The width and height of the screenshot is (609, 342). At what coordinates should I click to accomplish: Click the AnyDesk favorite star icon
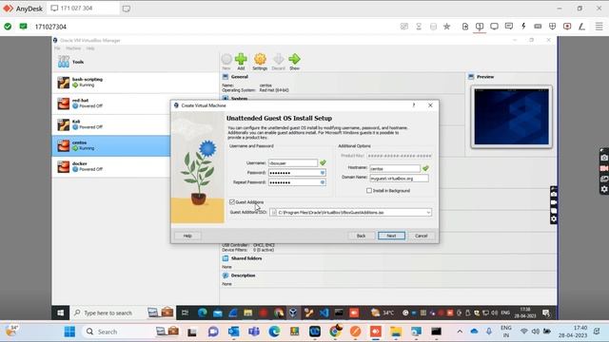point(446,27)
